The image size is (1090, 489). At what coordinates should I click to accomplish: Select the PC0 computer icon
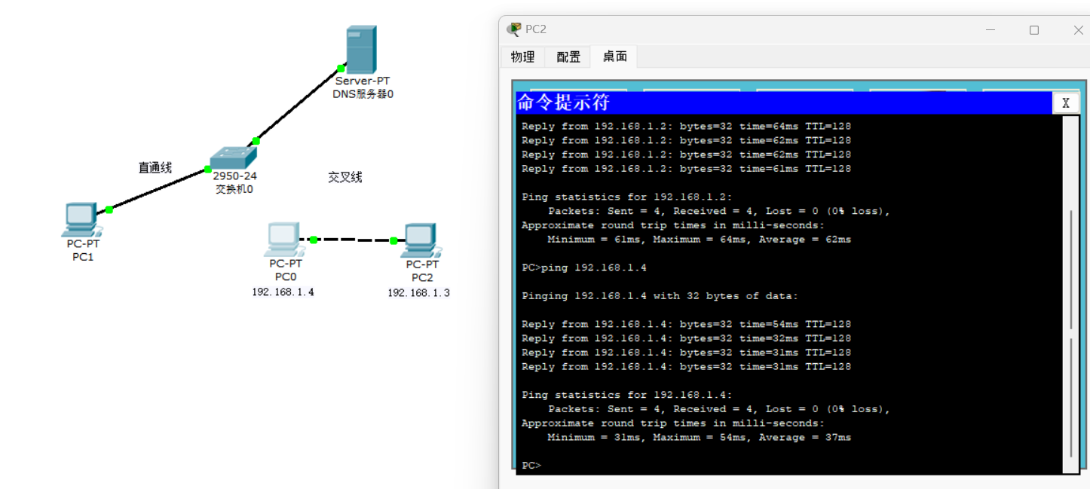(x=284, y=240)
